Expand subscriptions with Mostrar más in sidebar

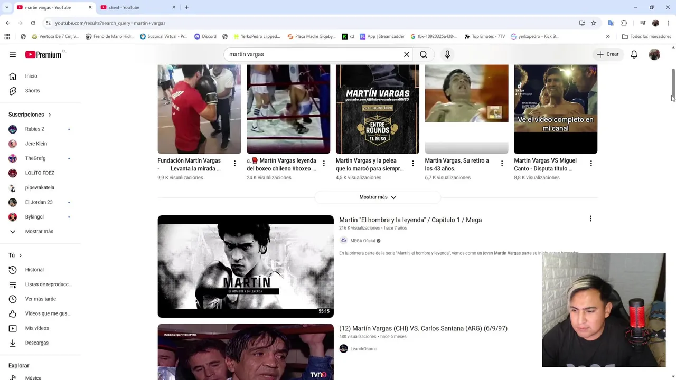tap(40, 231)
